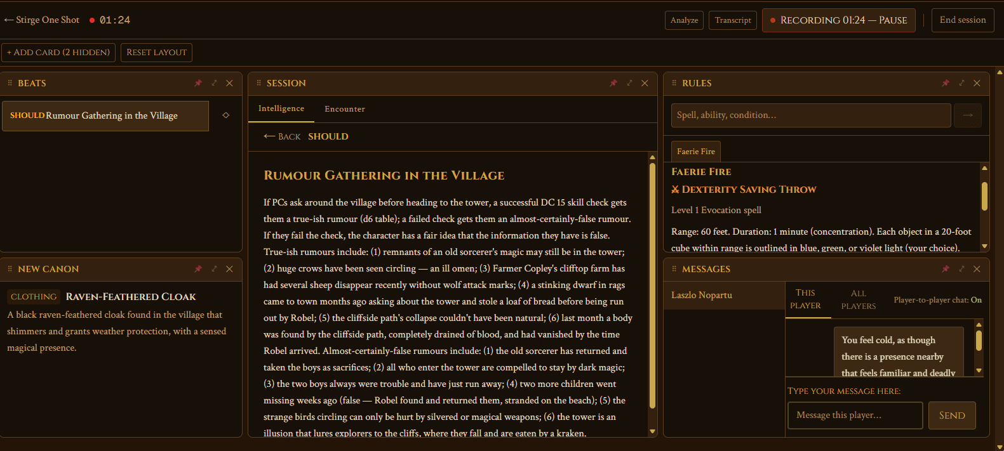Open the Analyze view
The height and width of the screenshot is (451, 1004).
pos(684,20)
